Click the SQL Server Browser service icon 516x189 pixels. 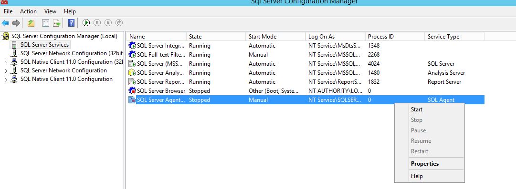coord(132,90)
